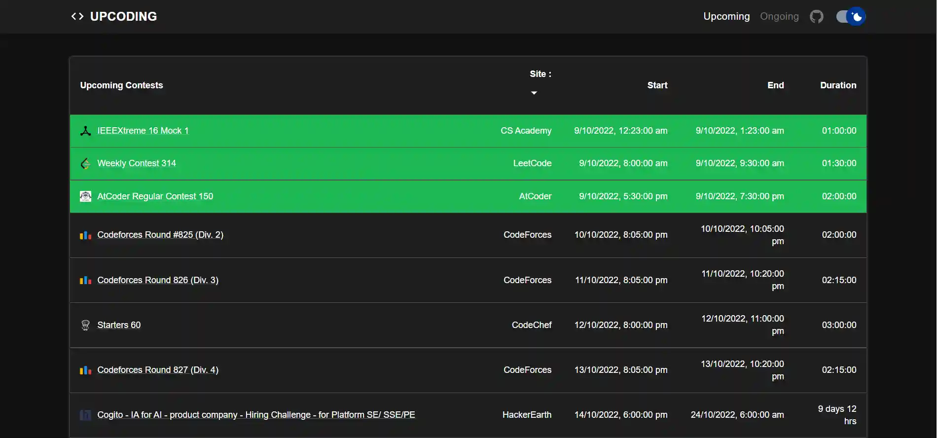Open Codeforces Round 826 (Div. 3) link
Screen dimensions: 937x438
[x=158, y=280]
